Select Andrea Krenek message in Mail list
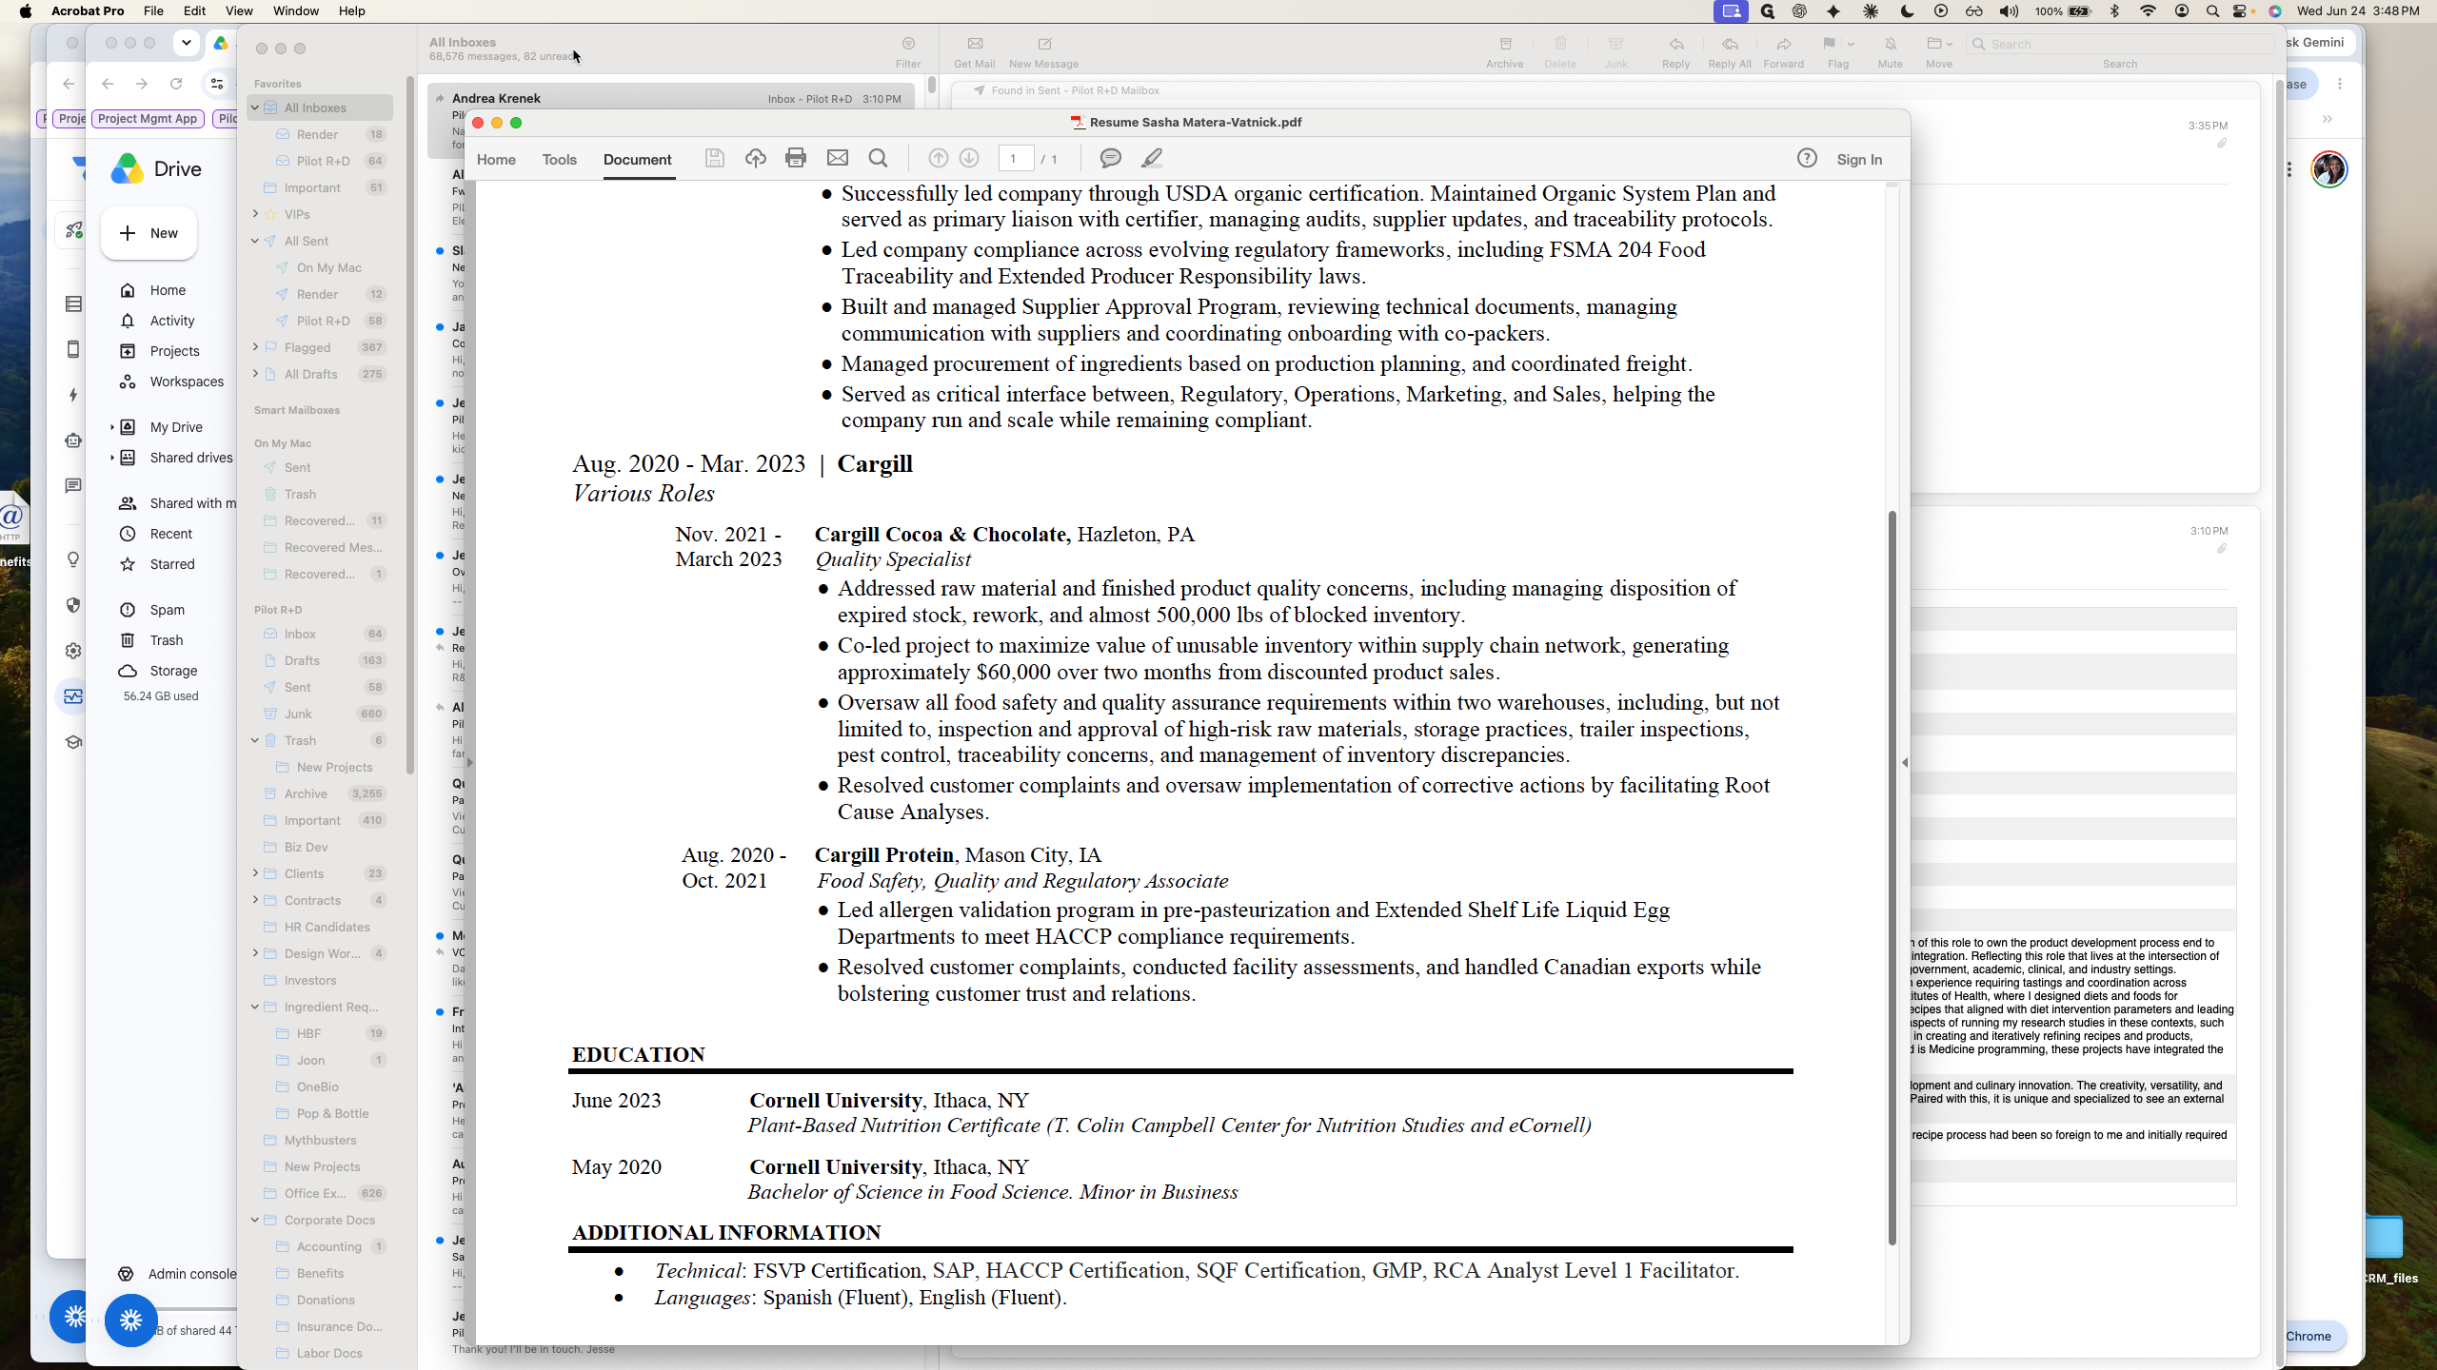Image resolution: width=2437 pixels, height=1370 pixels. coord(671,121)
